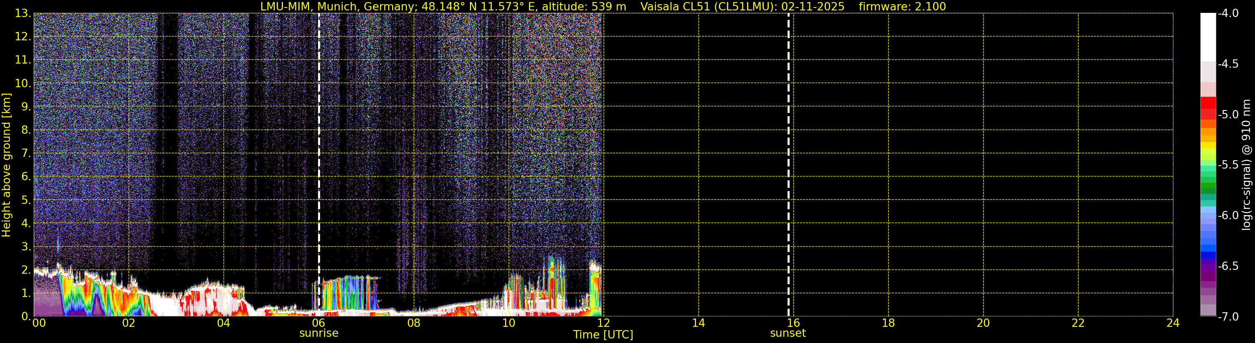Click the white top of the colorbar

[x=1208, y=37]
